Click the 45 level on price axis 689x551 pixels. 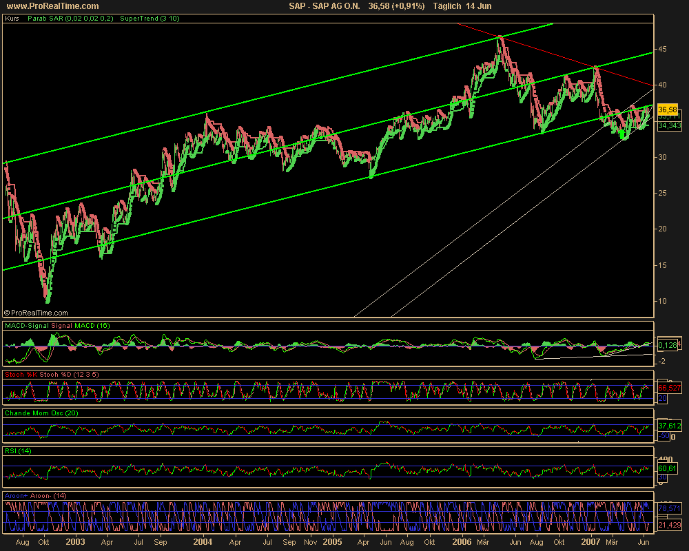click(661, 49)
